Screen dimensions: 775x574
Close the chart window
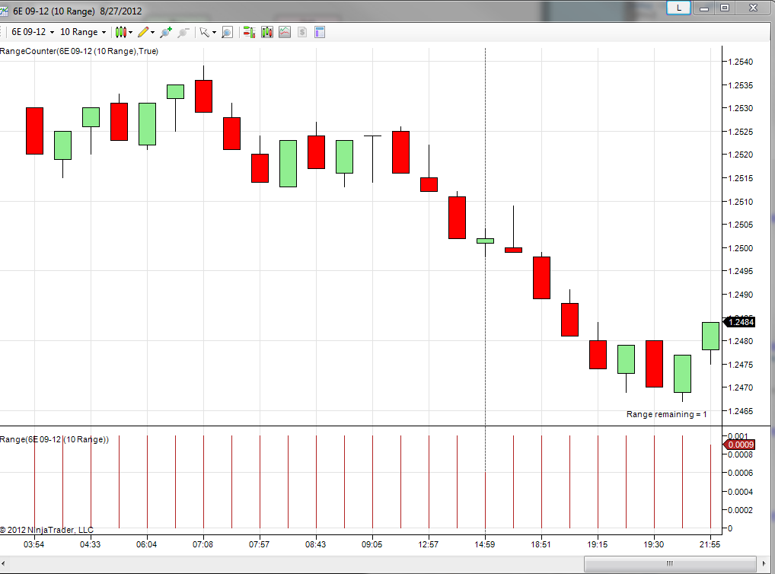click(x=753, y=8)
